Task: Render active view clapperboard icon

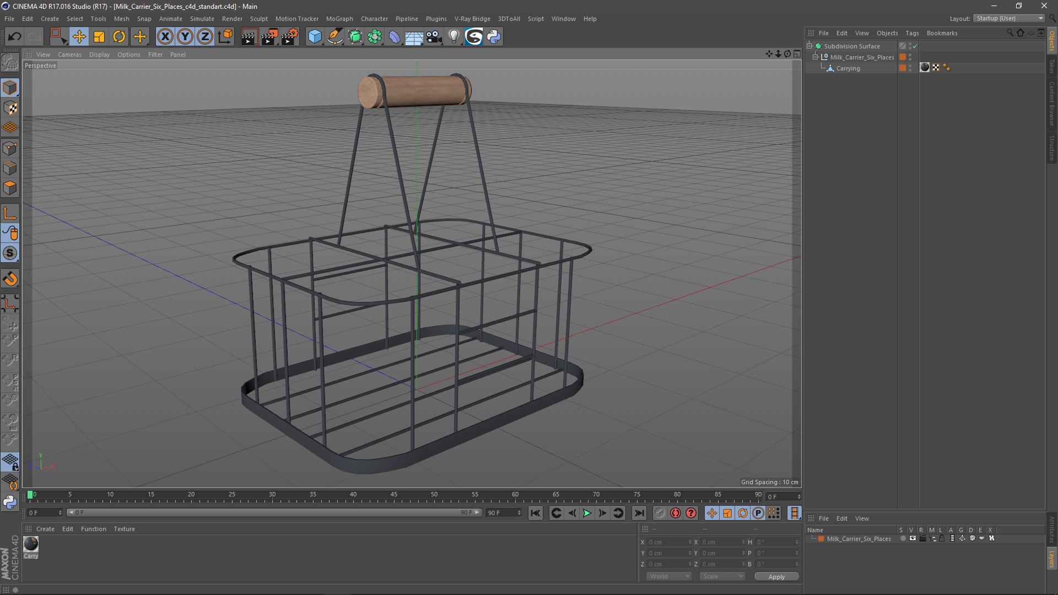Action: pyautogui.click(x=249, y=37)
